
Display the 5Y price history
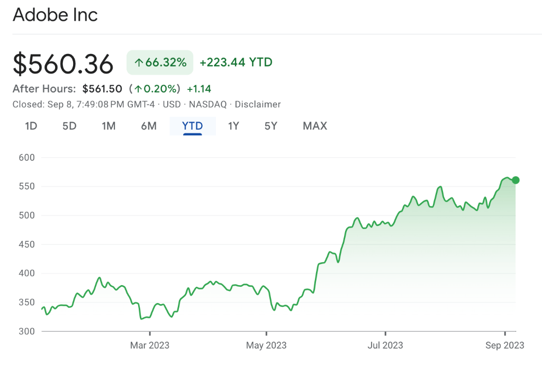(270, 126)
